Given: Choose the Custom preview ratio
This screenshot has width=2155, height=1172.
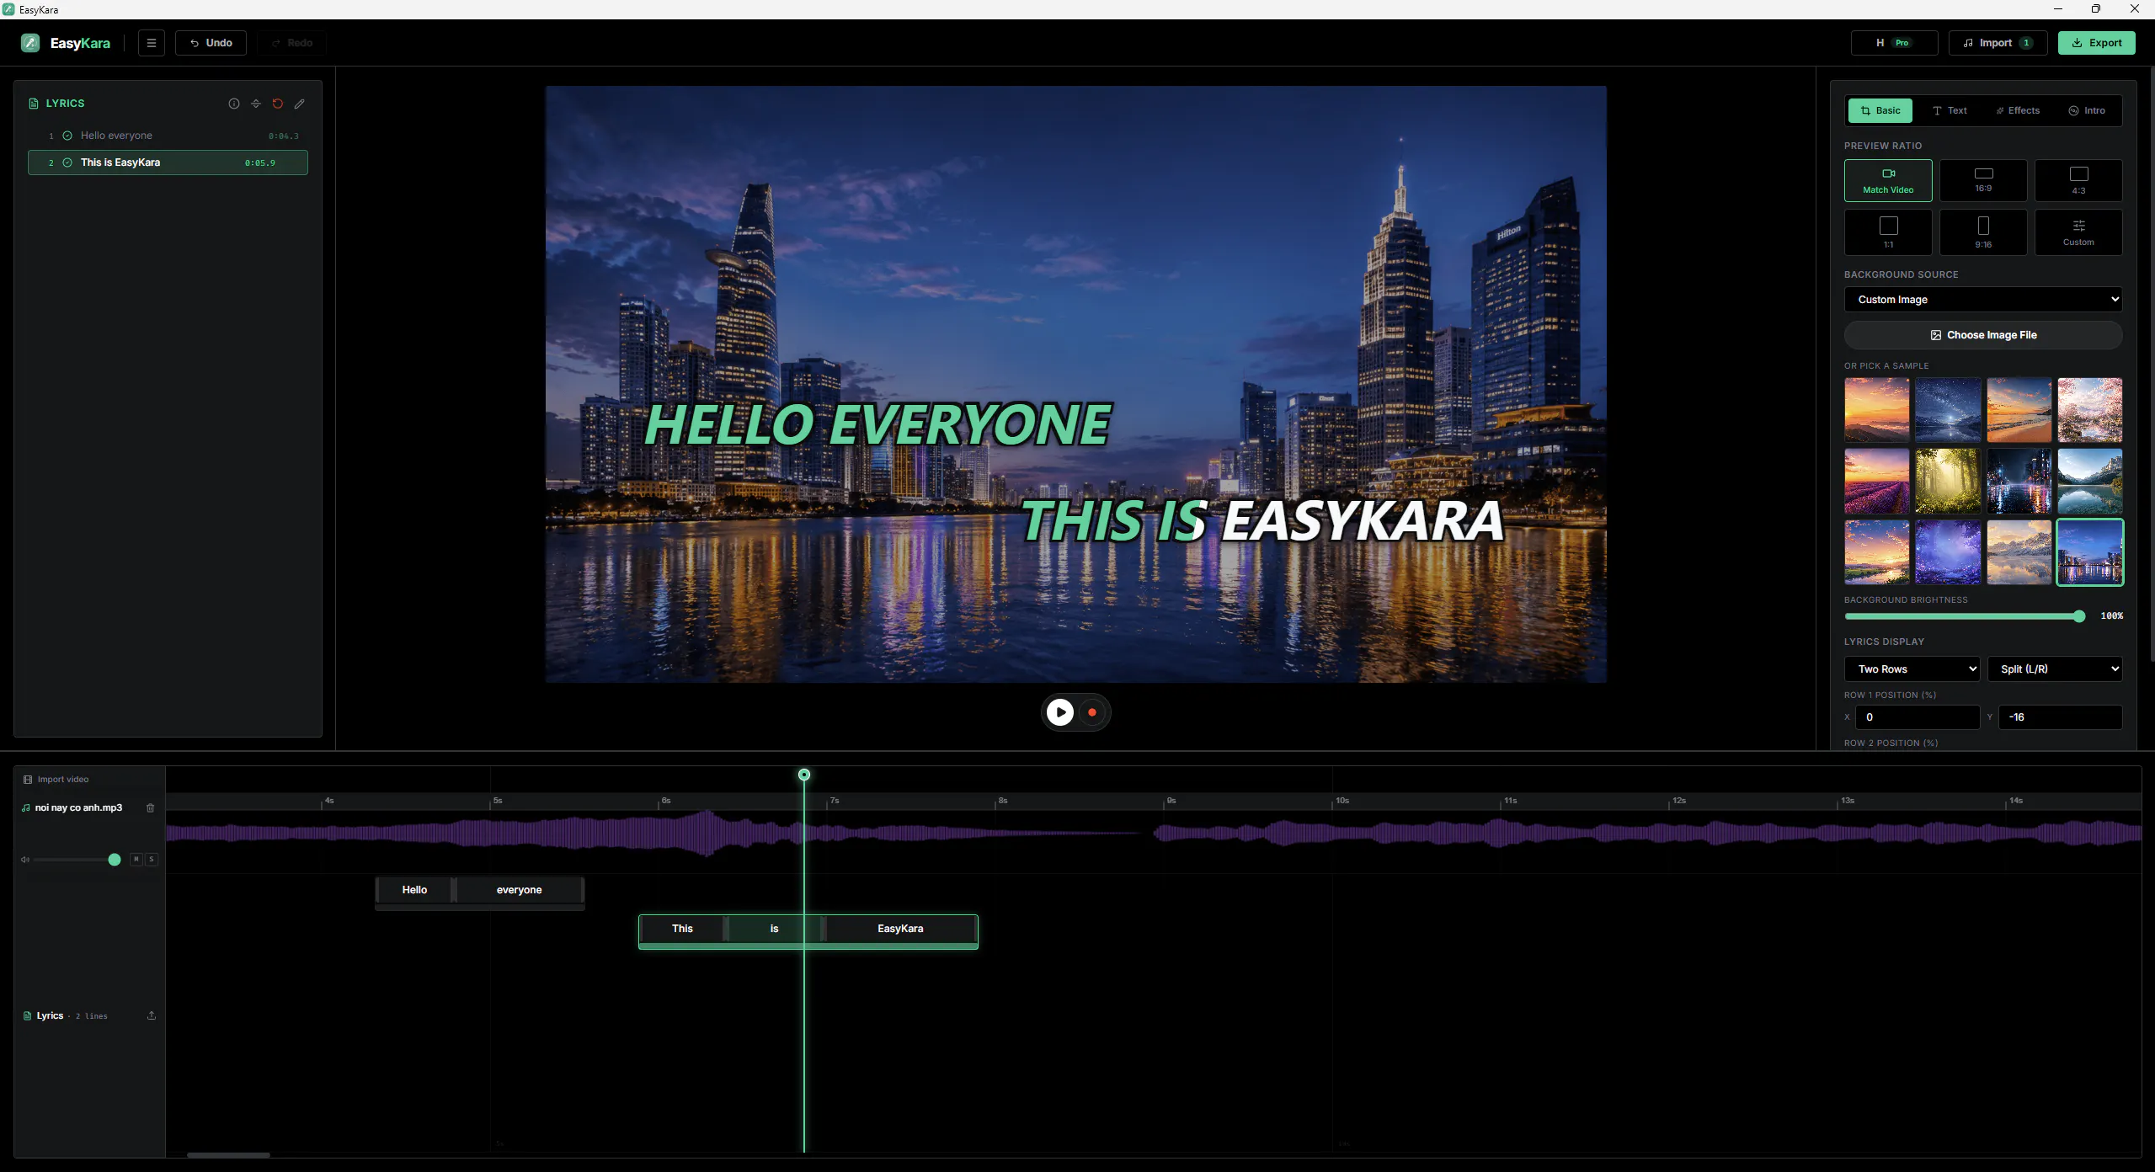Looking at the screenshot, I should coord(2078,232).
